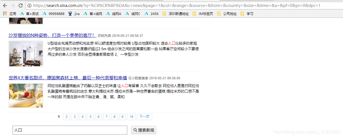Go back using the browser back arrow
Viewport: 343px width, 137px height.
(x=5, y=6)
